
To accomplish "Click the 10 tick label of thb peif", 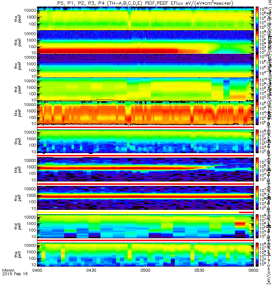I will [34, 180].
